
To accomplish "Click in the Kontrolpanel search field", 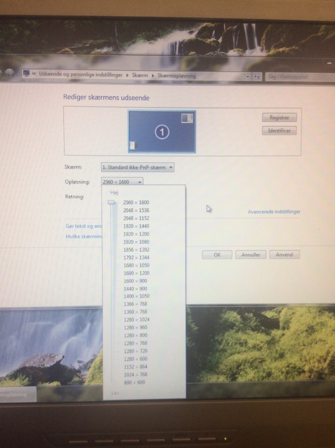I will (293, 77).
